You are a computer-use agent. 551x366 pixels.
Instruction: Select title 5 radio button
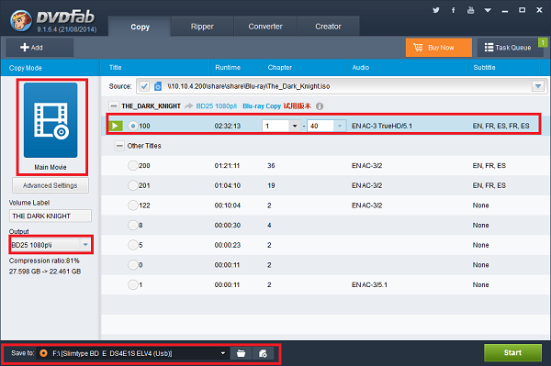(133, 245)
